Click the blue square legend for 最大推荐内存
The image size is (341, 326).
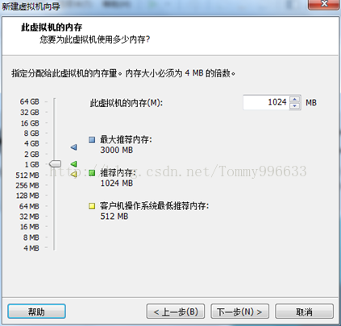pos(92,140)
